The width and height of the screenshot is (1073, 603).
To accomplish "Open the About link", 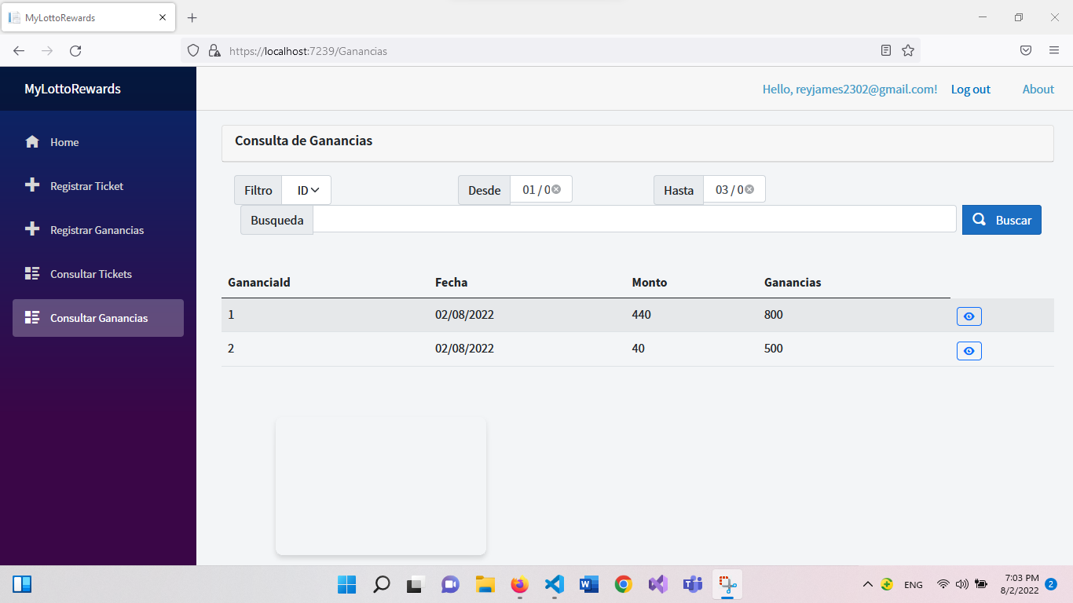I will tap(1038, 89).
